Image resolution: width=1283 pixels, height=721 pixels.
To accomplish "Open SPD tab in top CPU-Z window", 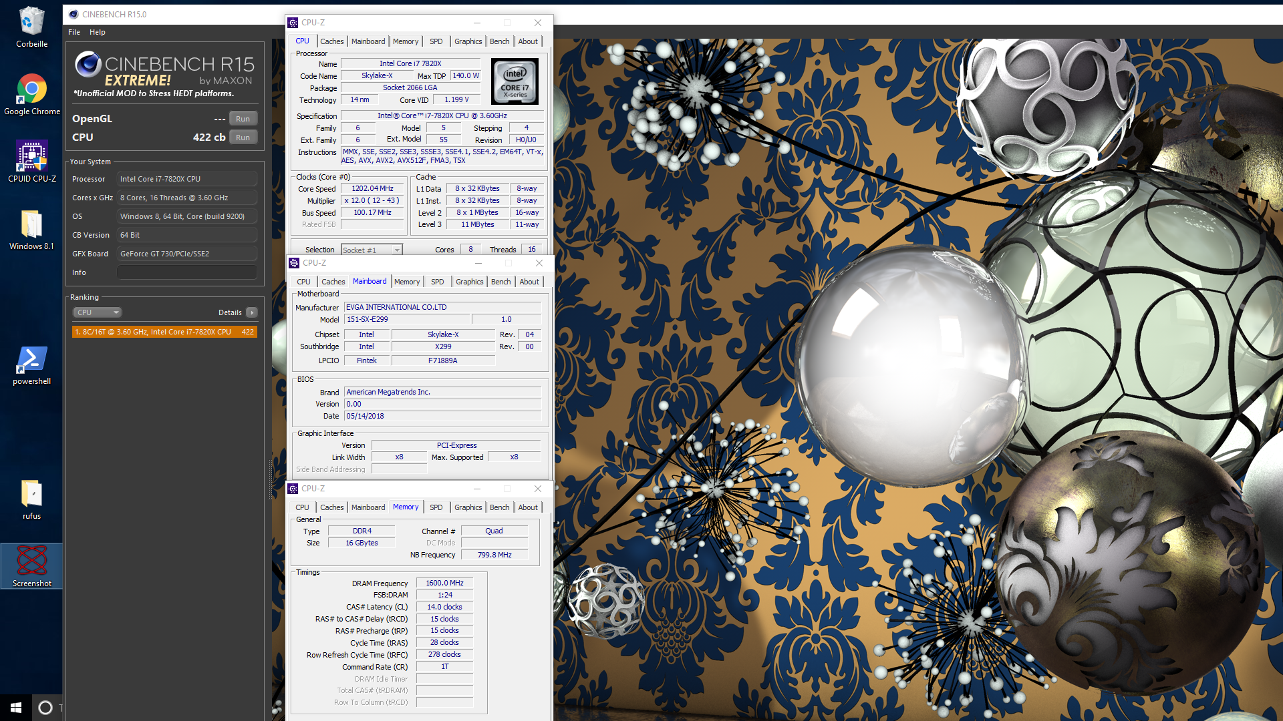I will (x=436, y=41).
